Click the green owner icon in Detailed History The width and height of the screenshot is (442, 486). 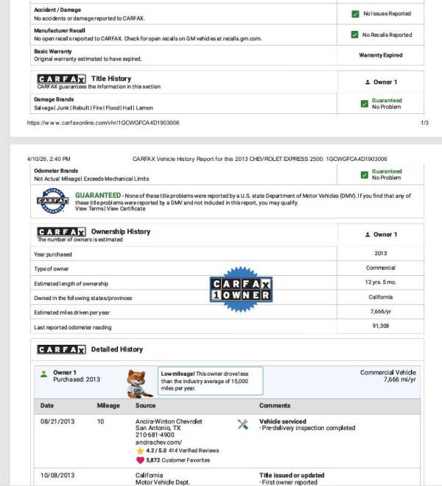(x=43, y=374)
